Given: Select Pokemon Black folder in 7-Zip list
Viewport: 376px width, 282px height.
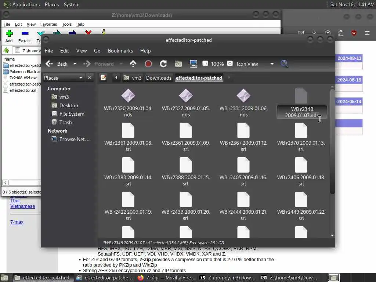Looking at the screenshot, I should click(25, 72).
